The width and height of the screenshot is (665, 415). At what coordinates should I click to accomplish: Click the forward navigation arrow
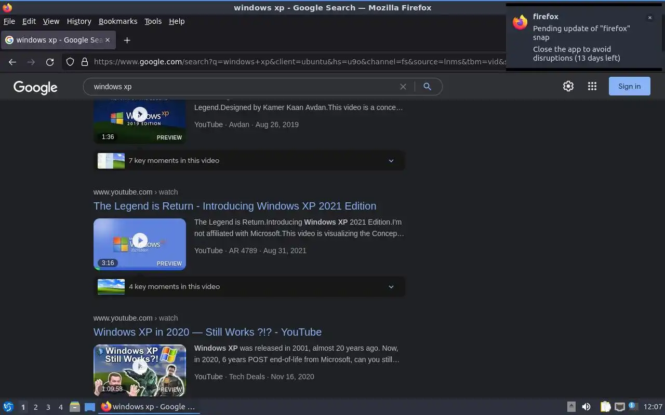31,62
